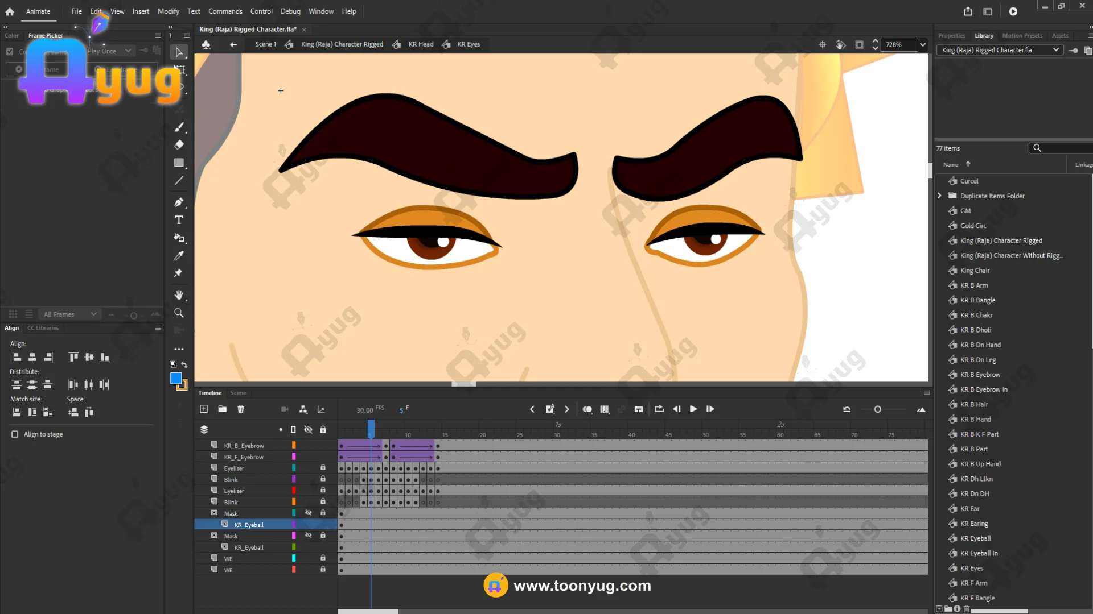Open the Modify menu
1093x614 pixels.
click(x=168, y=11)
